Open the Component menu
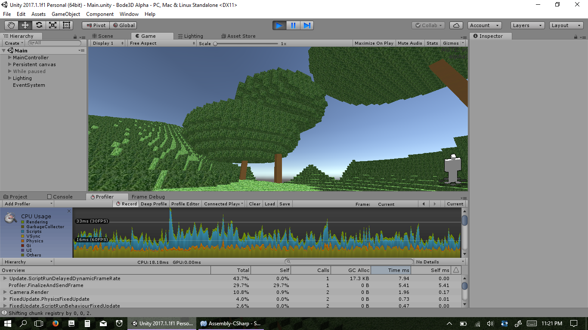Image resolution: width=588 pixels, height=330 pixels. click(100, 14)
